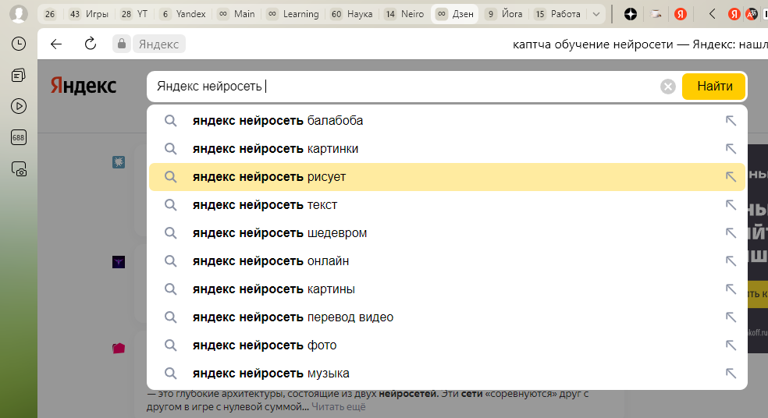Open the collections sidebar icon
Viewport: 768px width, 418px height.
(19, 76)
